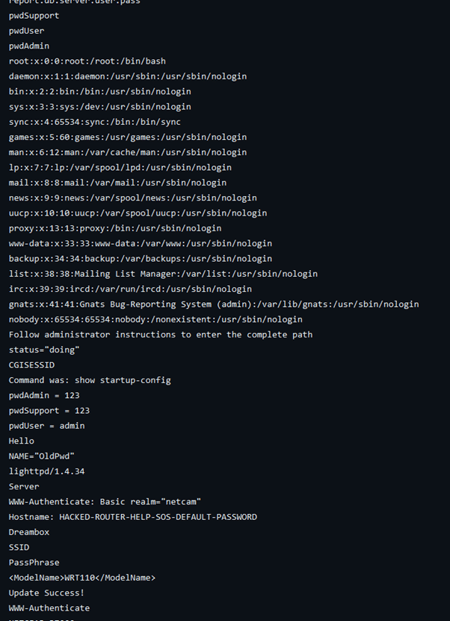Click the 'pwdAdmin = 123' line
450x621 pixels.
pos(44,395)
